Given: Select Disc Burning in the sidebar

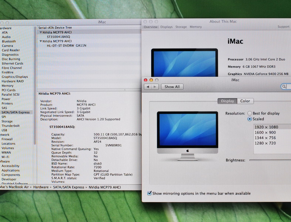Looking at the screenshot, I should point(11,59).
